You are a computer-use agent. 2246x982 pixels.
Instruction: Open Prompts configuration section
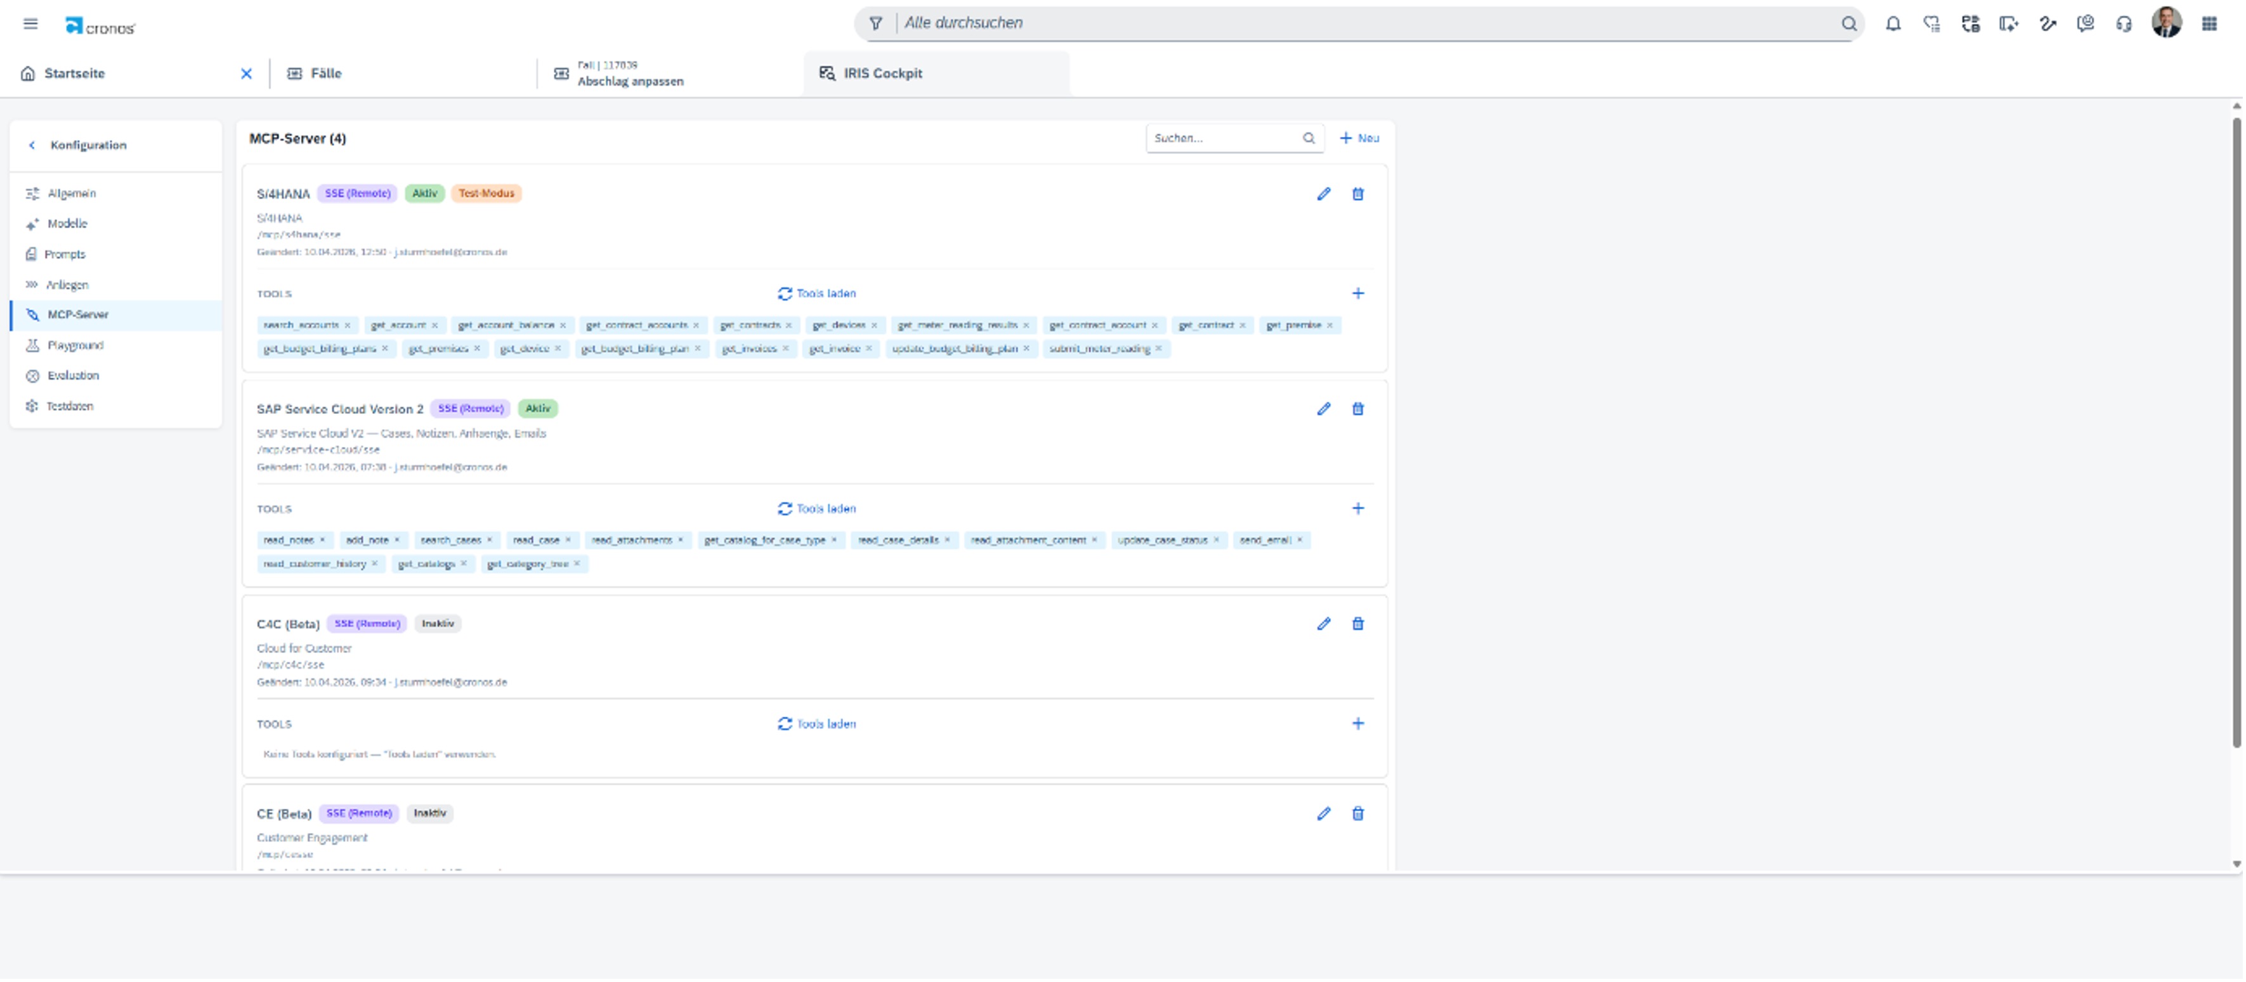[115, 254]
